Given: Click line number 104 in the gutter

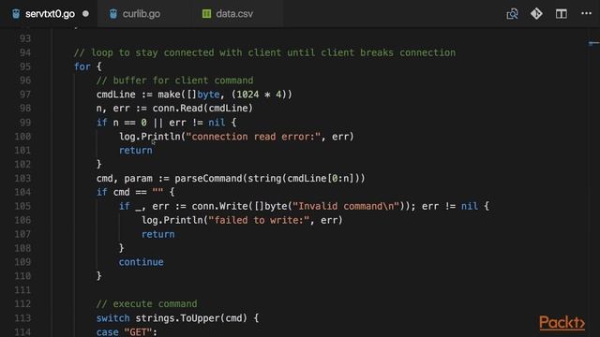Looking at the screenshot, I should click(x=22, y=192).
